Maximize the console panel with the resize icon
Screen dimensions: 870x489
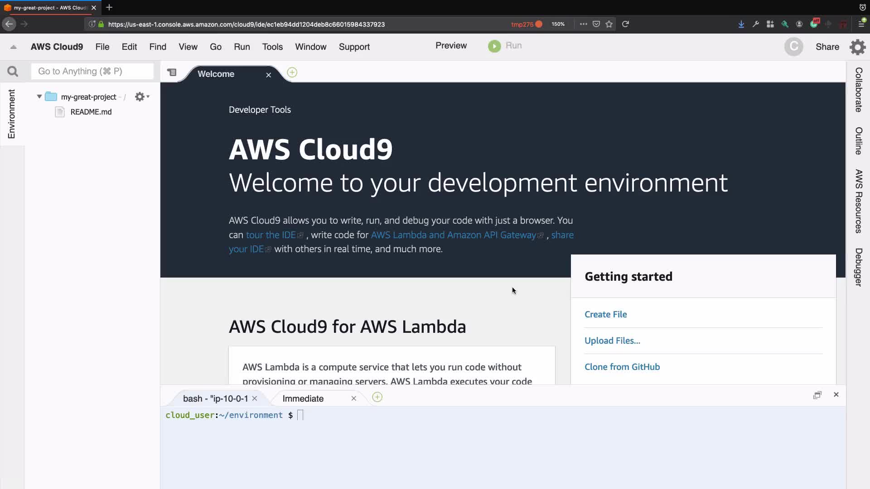[817, 395]
